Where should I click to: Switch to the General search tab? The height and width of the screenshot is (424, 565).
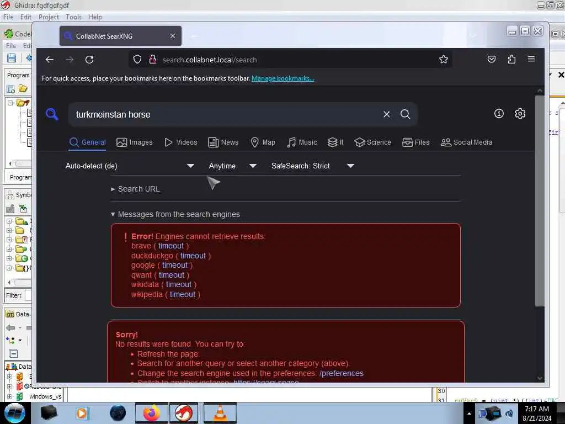pos(88,142)
